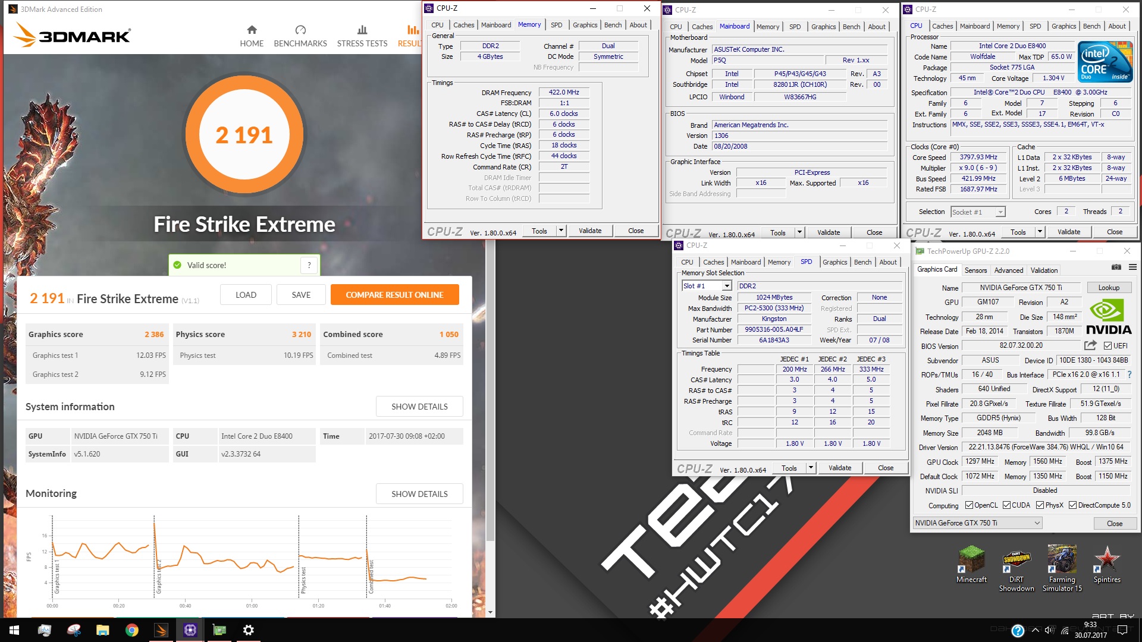Switch to GPU-Z in the taskbar
The height and width of the screenshot is (642, 1142).
[219, 630]
